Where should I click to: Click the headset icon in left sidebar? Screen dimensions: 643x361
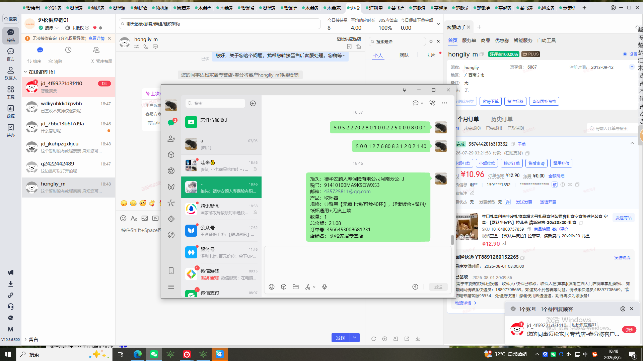[11, 307]
